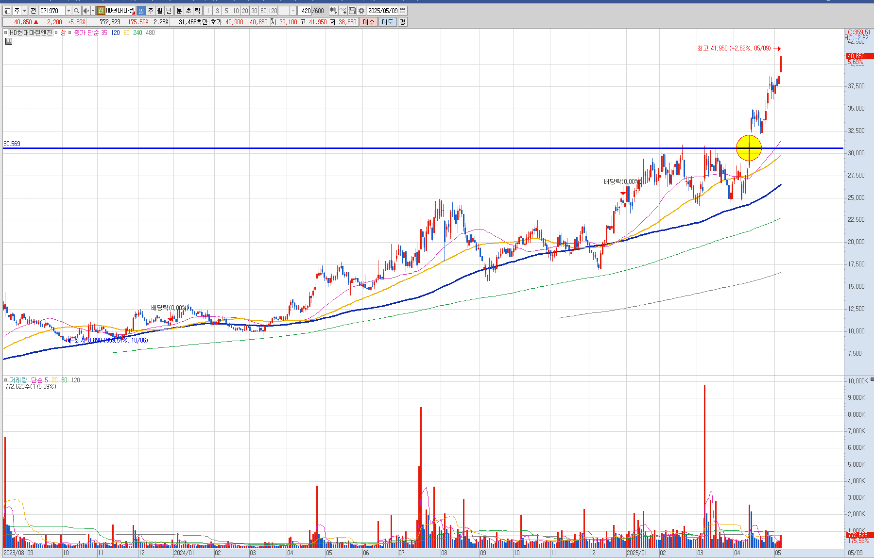This screenshot has width=874, height=558.
Task: Switch to the 주 weekly chart period
Action: pyautogui.click(x=151, y=11)
